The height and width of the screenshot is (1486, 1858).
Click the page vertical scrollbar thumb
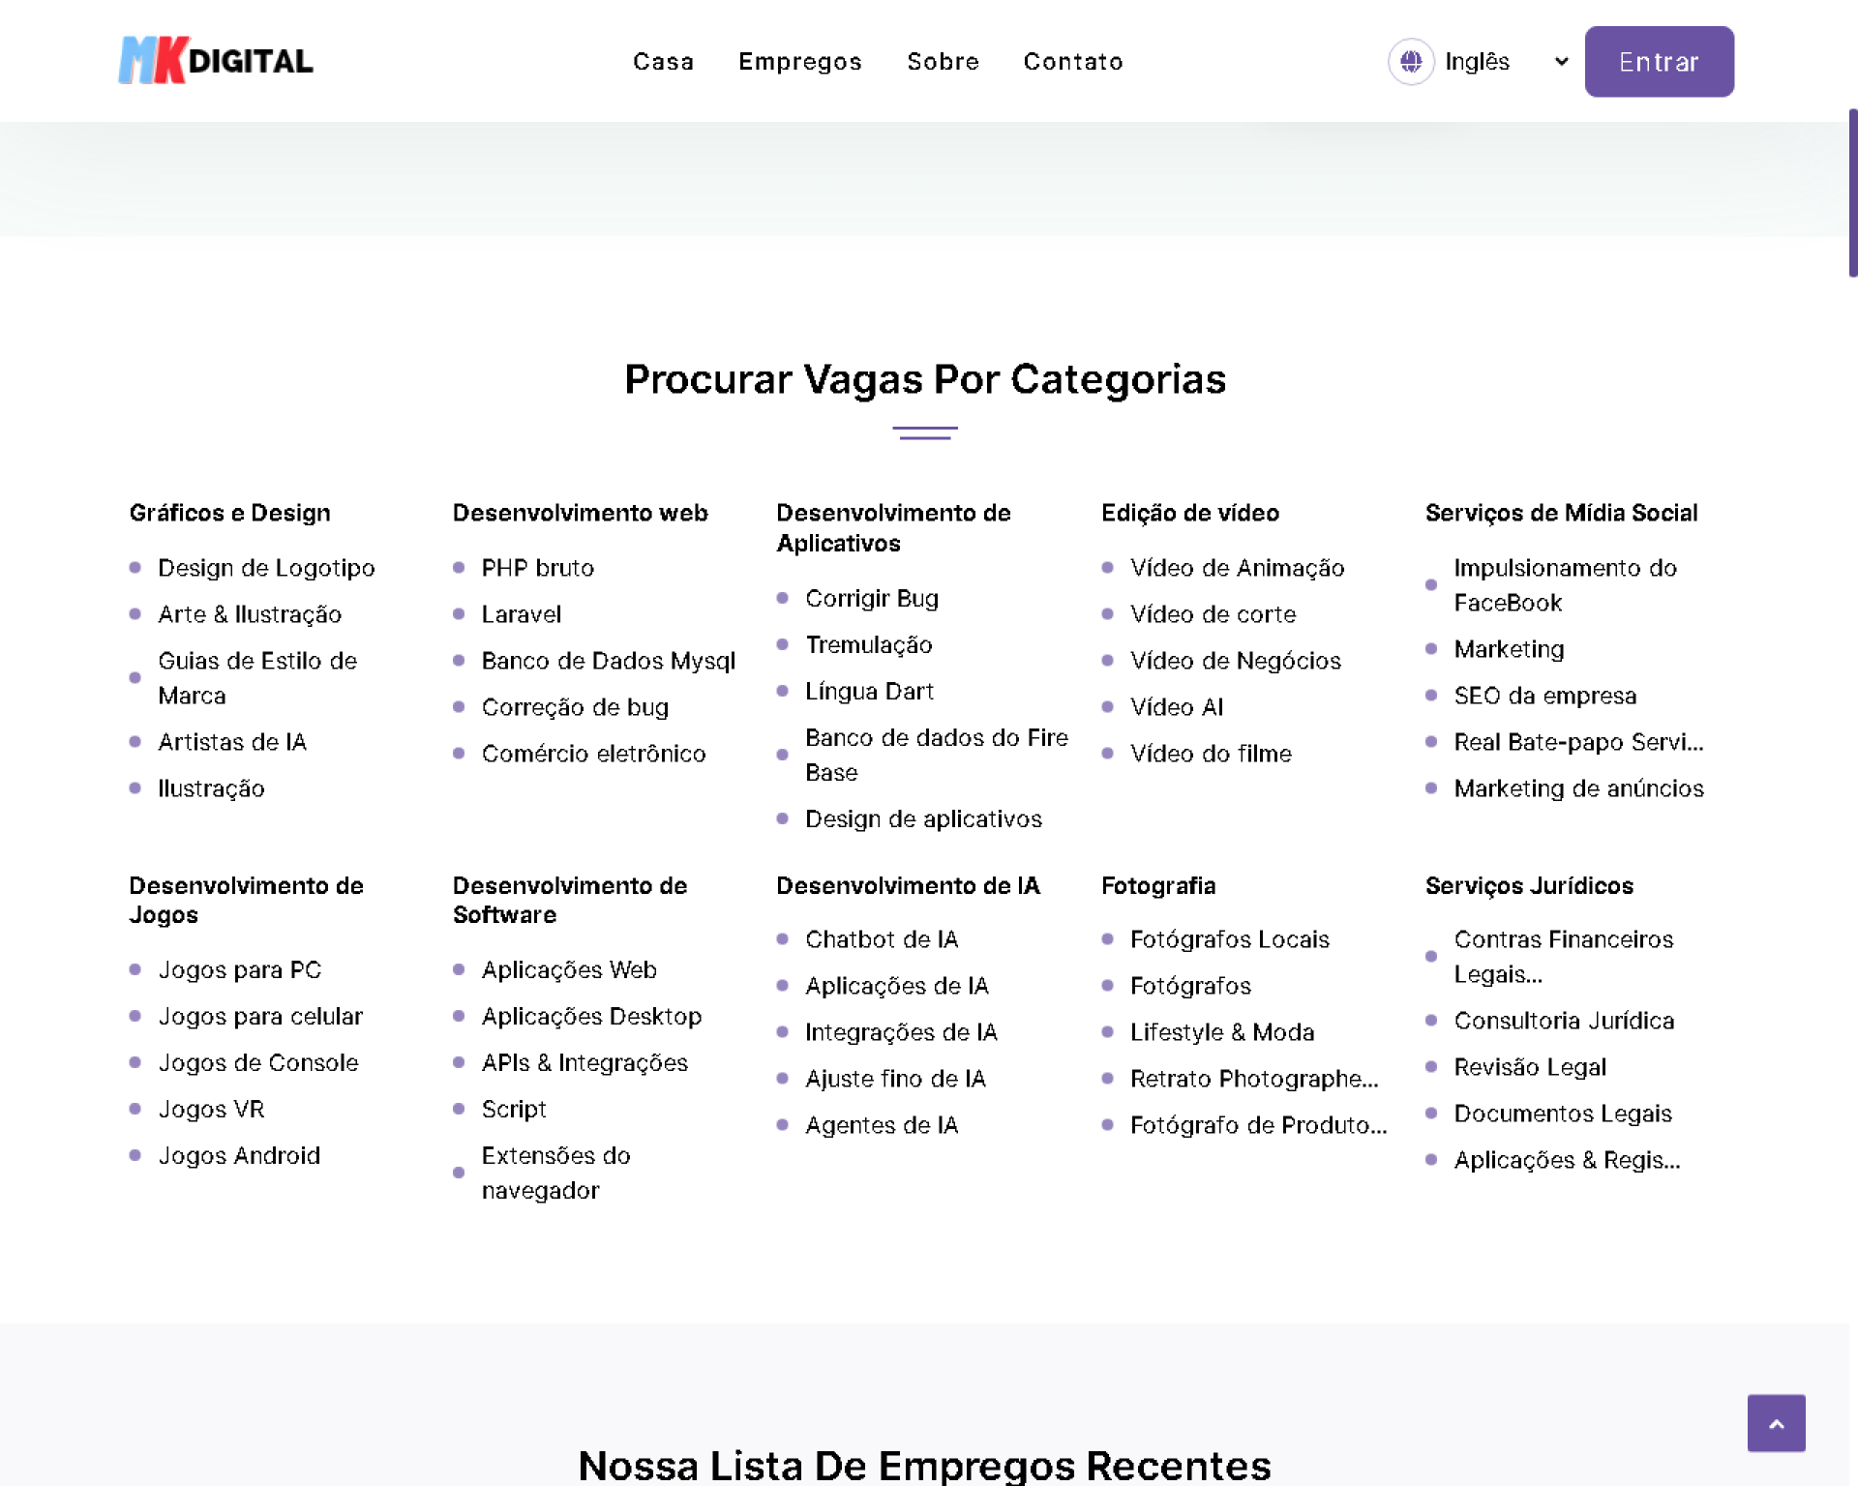click(x=1852, y=193)
